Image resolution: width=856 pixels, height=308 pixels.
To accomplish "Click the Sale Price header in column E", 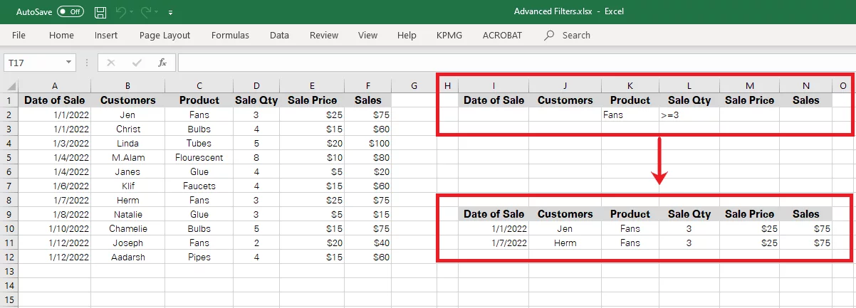I will tap(312, 100).
